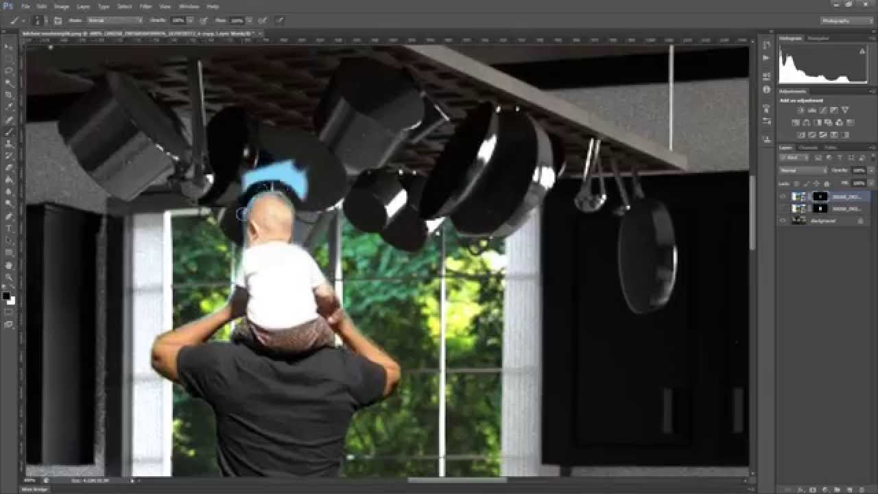The image size is (878, 494).
Task: Switch to the Navigator tab
Action: pyautogui.click(x=818, y=38)
